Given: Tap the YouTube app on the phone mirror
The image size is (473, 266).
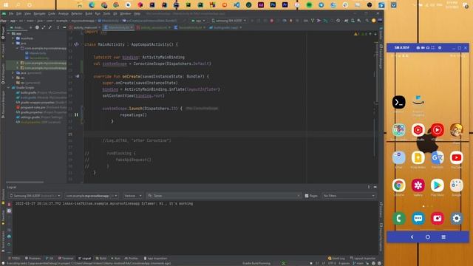Looking at the screenshot, I should 457,157.
